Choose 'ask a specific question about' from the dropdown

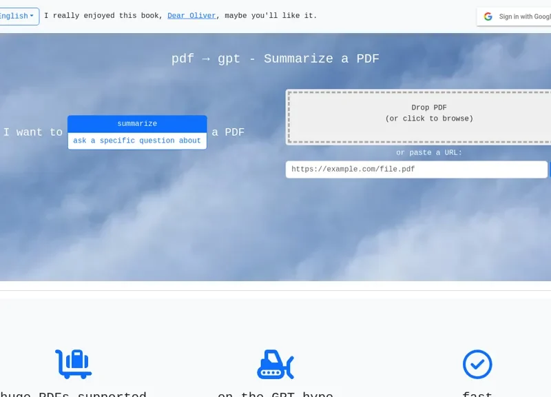point(136,141)
